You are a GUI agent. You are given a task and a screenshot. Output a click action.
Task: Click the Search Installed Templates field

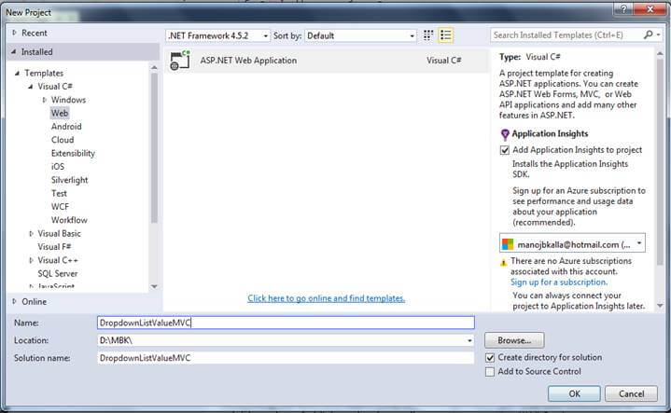pos(567,35)
